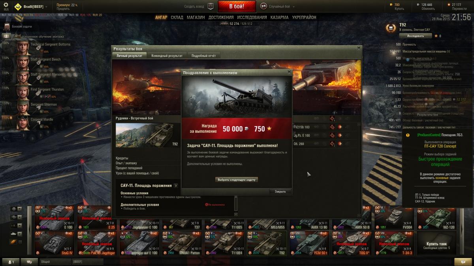Image resolution: width=474 pixels, height=266 pixels.
Task: Open the settings gear menu
Action: coord(6,5)
